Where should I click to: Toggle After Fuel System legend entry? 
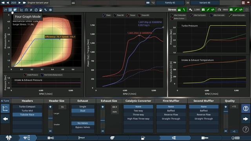tap(198, 15)
